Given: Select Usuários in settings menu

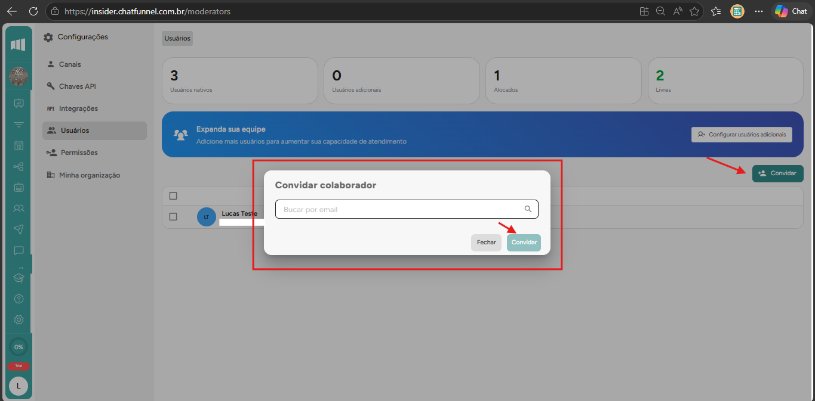Looking at the screenshot, I should (94, 130).
